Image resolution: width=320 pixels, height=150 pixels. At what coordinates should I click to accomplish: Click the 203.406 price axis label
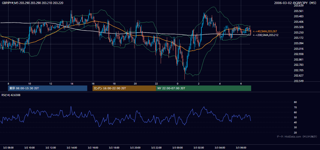[x=298, y=22]
